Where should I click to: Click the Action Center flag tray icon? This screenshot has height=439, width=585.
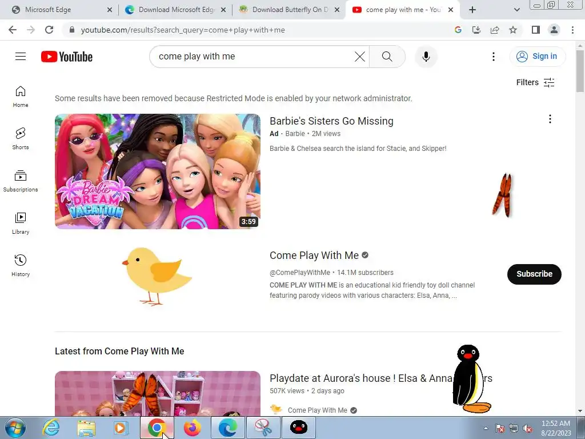500,428
